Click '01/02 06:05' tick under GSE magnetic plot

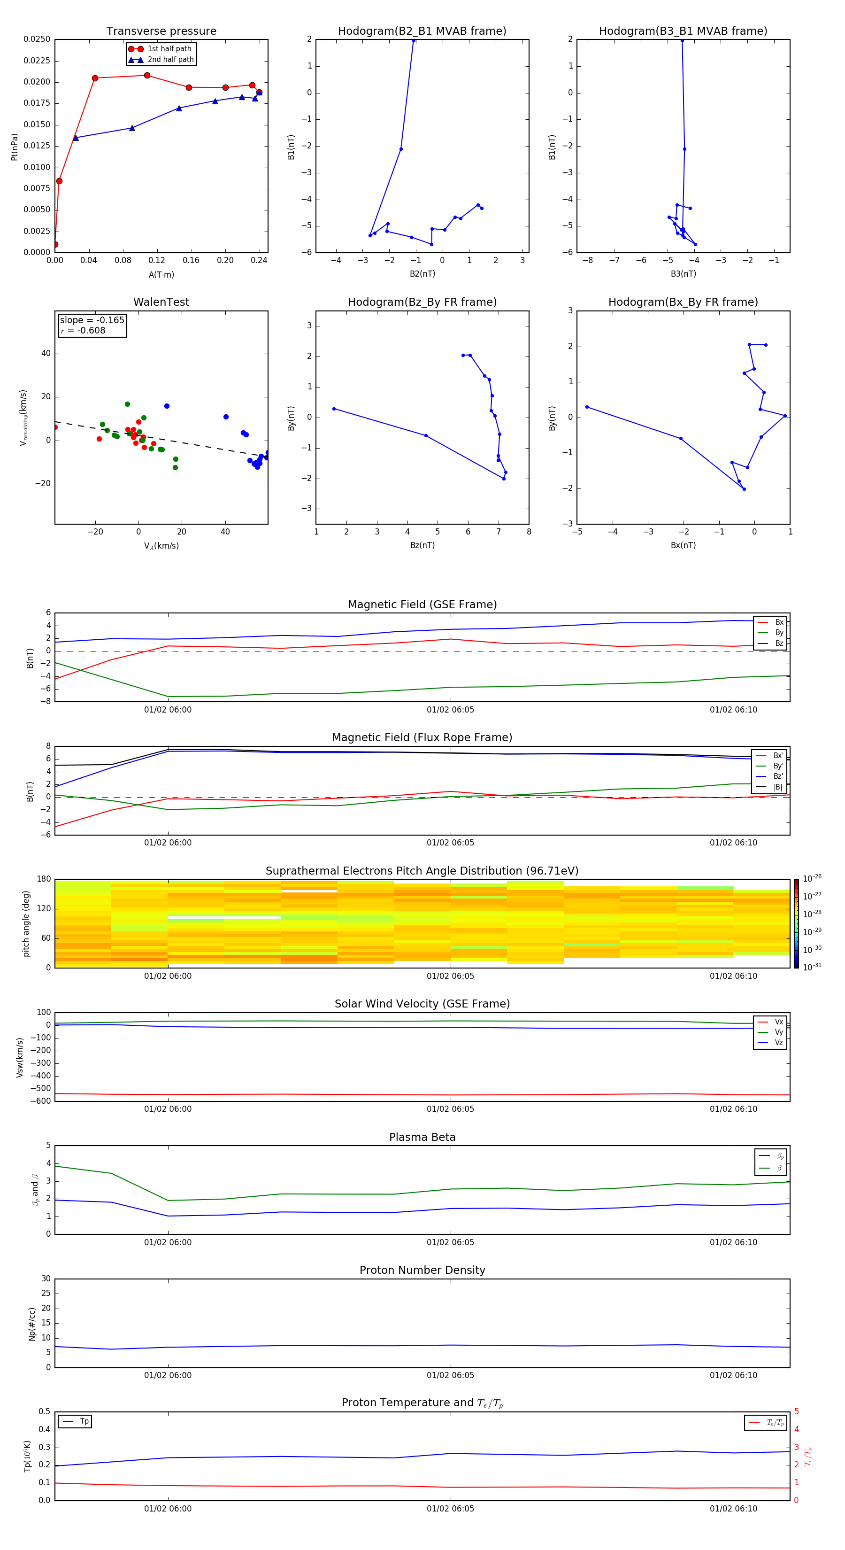[x=451, y=709]
